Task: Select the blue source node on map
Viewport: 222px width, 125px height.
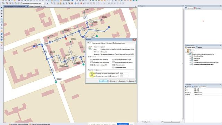Action: 109,27
